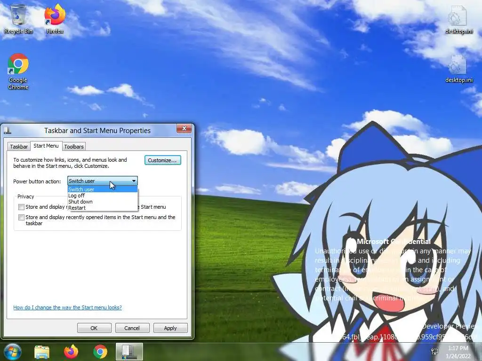482x361 pixels.
Task: Select the Google Chrome desktop shortcut
Action: pyautogui.click(x=18, y=71)
